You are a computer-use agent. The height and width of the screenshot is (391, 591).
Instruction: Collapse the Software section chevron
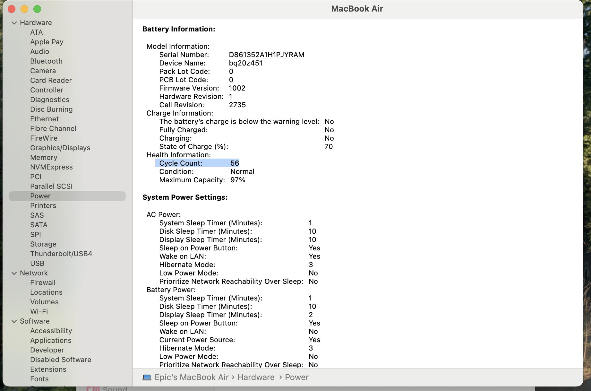[x=14, y=321]
